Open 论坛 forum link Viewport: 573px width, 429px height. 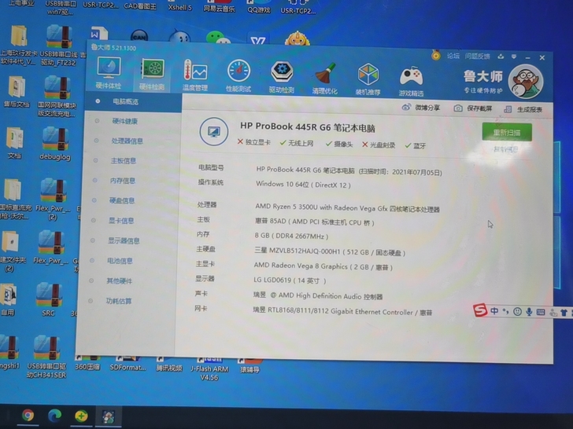(x=453, y=56)
